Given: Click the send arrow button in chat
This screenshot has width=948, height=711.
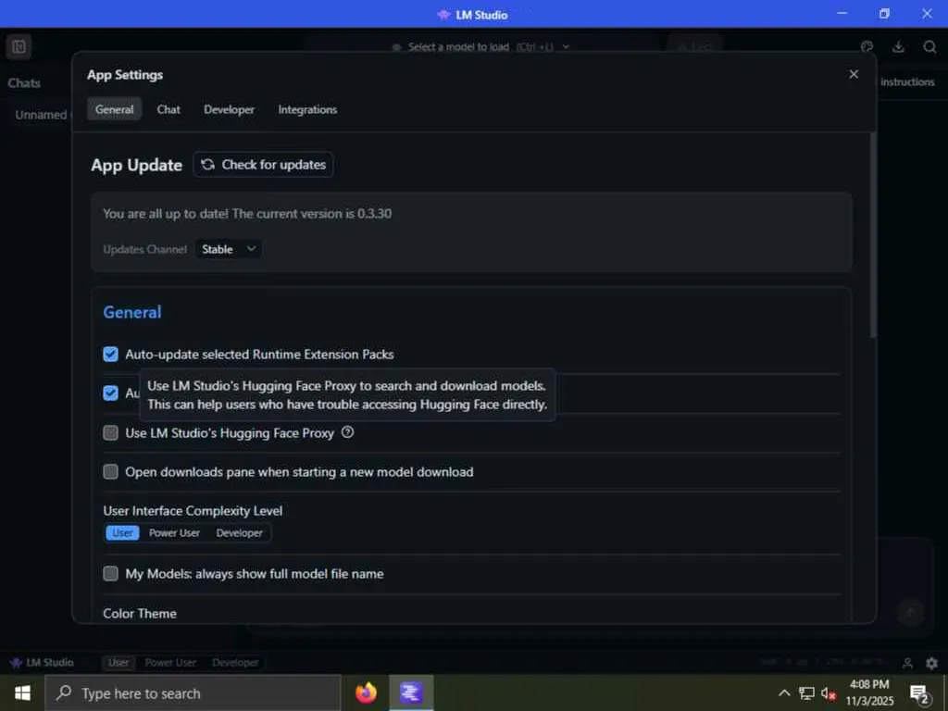Looking at the screenshot, I should click(x=911, y=612).
